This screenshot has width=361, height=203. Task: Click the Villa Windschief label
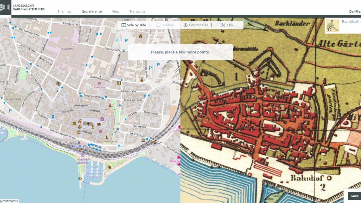click(x=107, y=142)
